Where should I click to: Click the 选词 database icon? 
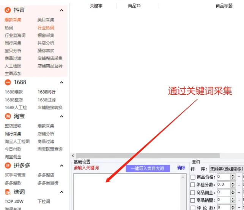tap(8, 192)
